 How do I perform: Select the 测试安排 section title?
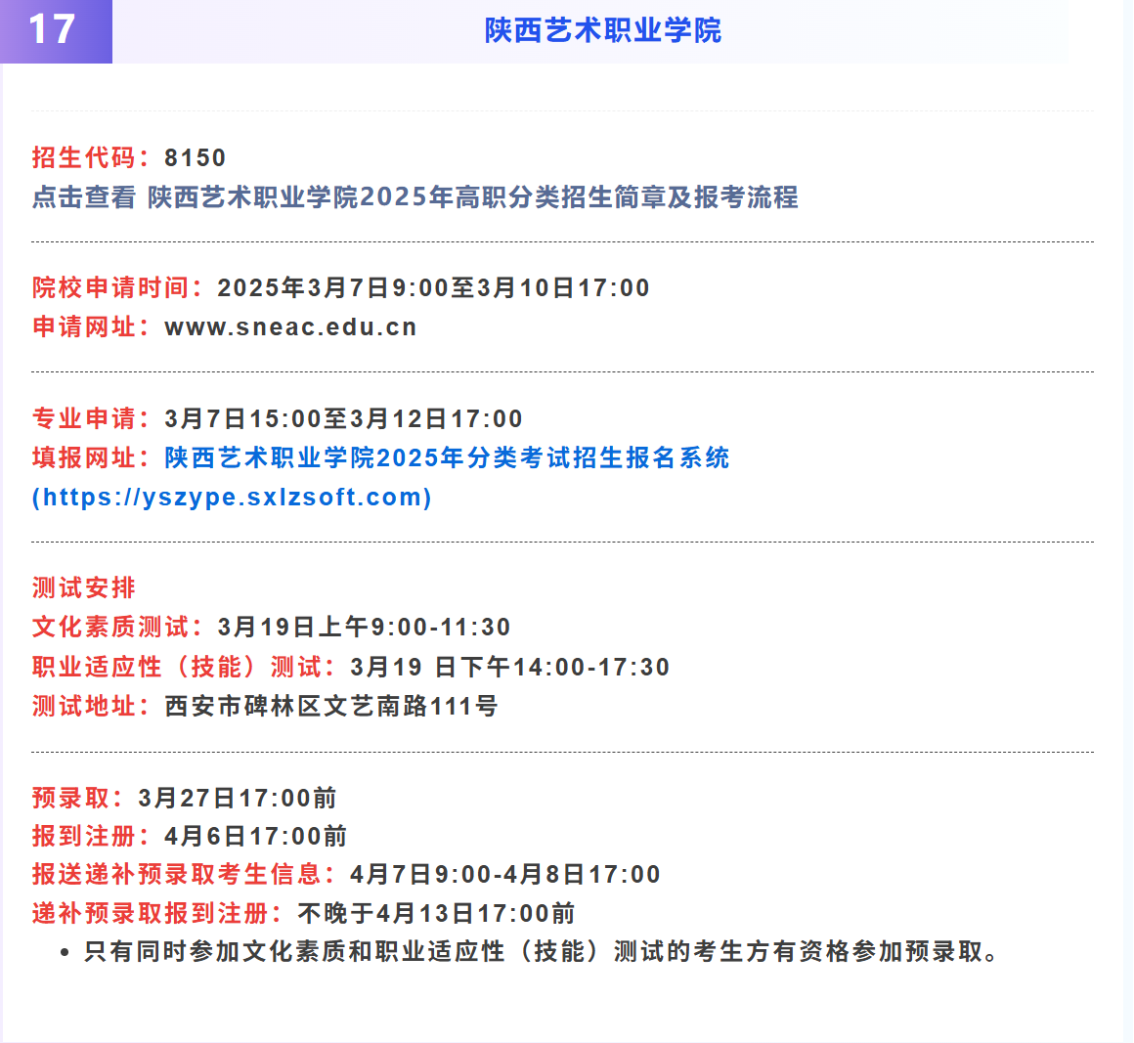pos(68,587)
